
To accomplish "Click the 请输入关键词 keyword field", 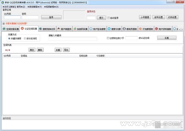I will pos(73,39).
